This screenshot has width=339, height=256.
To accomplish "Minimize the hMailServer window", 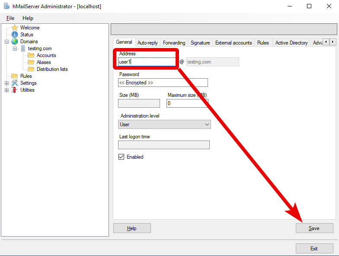I will pos(290,6).
